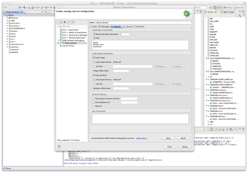Image resolution: width=248 pixels, height=173 pixels.
Task: Toggle Link with Editor in Project Explorer
Action: click(46, 12)
